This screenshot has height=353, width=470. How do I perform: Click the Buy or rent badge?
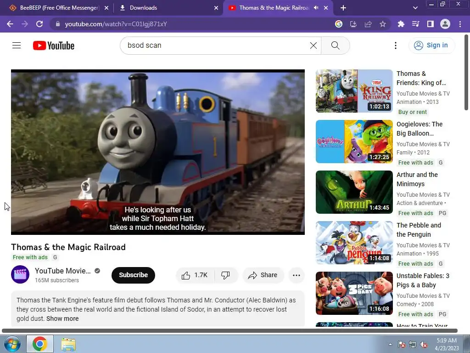pos(413,112)
